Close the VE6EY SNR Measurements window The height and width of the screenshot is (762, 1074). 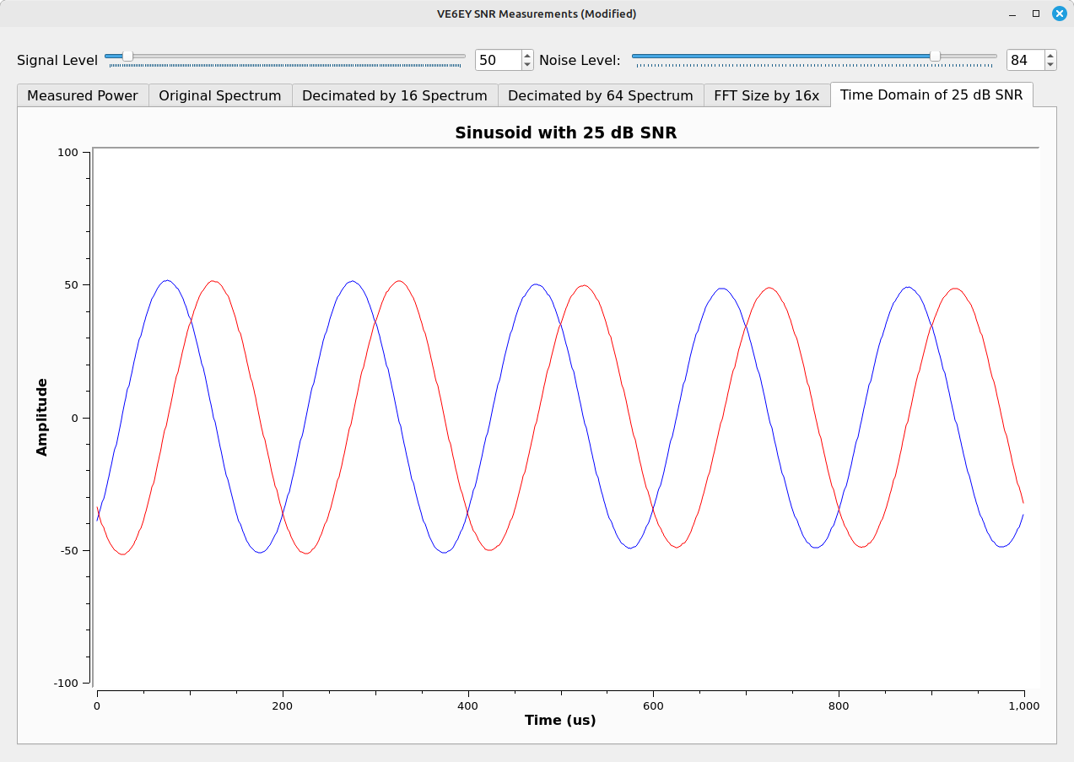click(1059, 14)
